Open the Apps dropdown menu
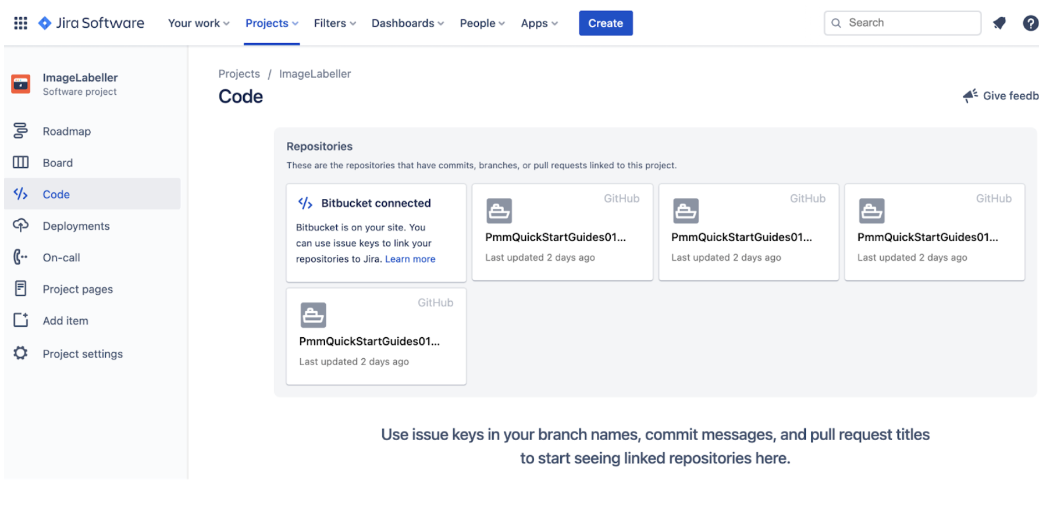The width and height of the screenshot is (1039, 514). [539, 23]
